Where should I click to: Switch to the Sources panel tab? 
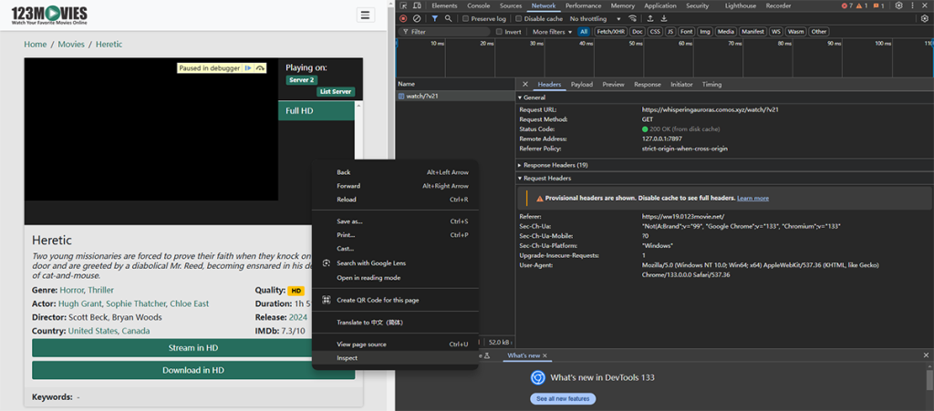(511, 6)
